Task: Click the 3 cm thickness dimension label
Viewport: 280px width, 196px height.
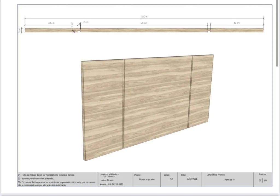Action: [19, 30]
